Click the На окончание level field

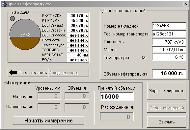(x=49, y=107)
